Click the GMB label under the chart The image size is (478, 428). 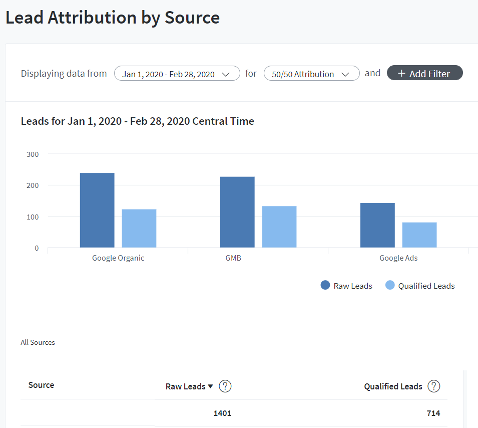pos(233,258)
